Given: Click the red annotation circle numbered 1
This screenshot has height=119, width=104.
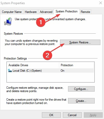Looking at the screenshot, I should click(x=41, y=22).
